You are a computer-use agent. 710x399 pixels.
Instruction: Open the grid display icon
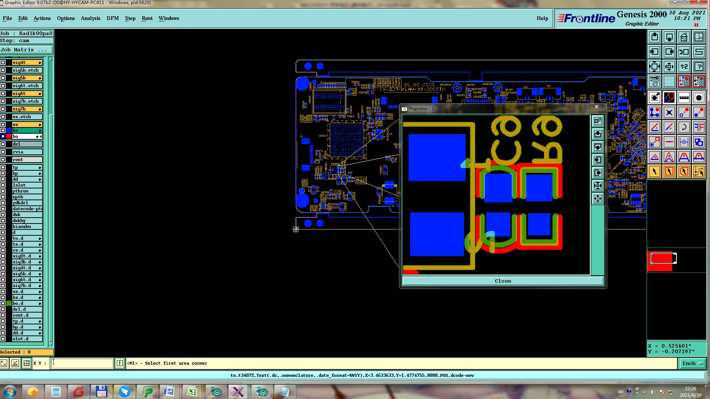click(x=669, y=81)
